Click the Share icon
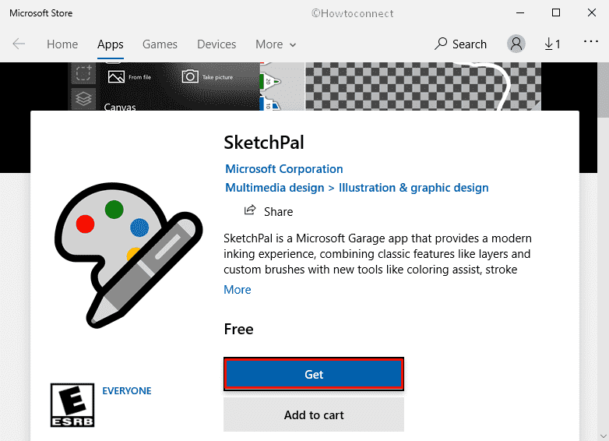Viewport: 609px width, 441px height. (250, 211)
